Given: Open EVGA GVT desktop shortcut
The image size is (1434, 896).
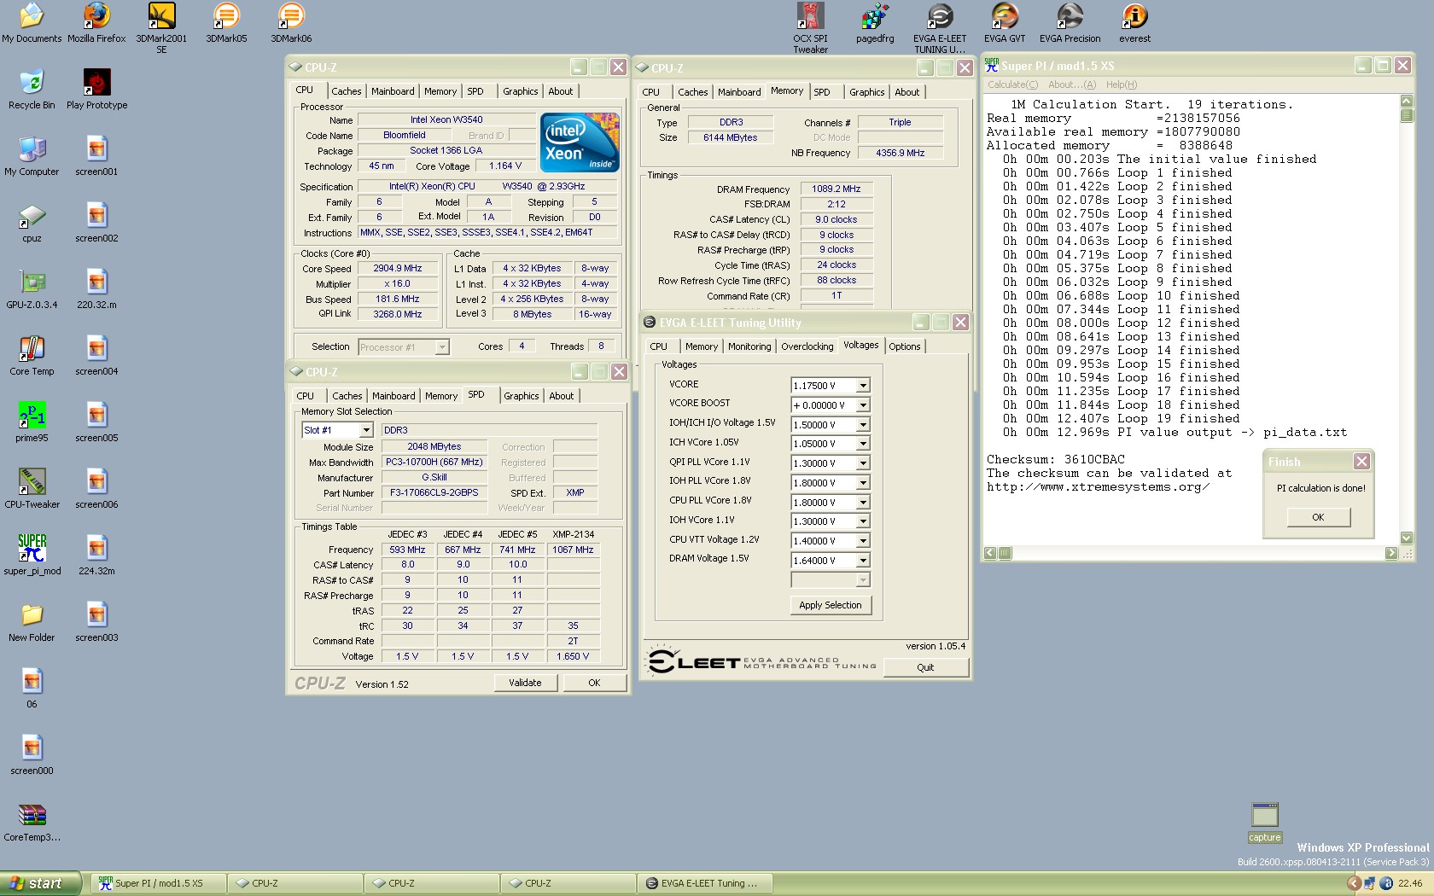Looking at the screenshot, I should 1005,24.
